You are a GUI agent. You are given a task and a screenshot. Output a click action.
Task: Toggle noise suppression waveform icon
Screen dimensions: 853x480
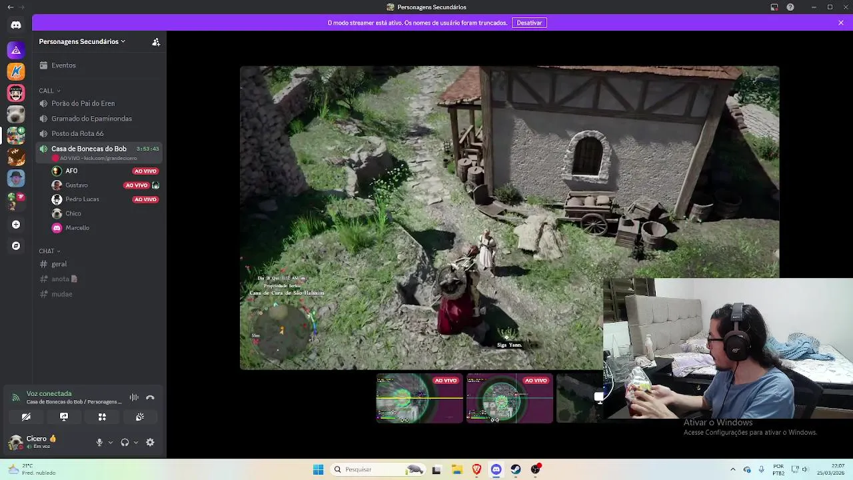pos(134,397)
